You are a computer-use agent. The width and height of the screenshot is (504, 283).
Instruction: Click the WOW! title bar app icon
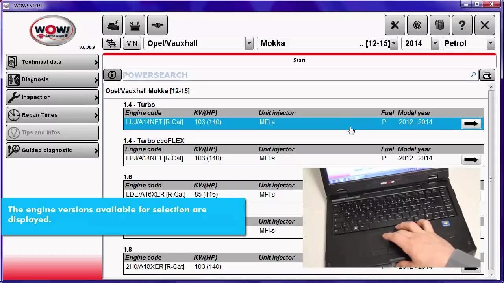pyautogui.click(x=6, y=6)
